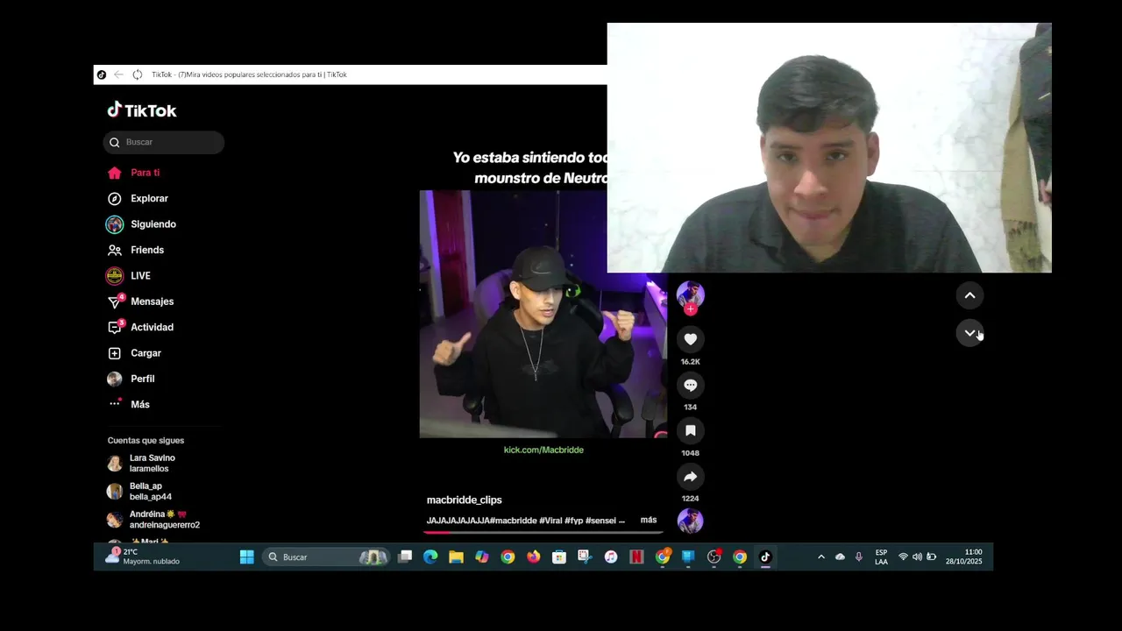This screenshot has width=1122, height=631.
Task: Click the #fyp hashtag
Action: pos(573,521)
